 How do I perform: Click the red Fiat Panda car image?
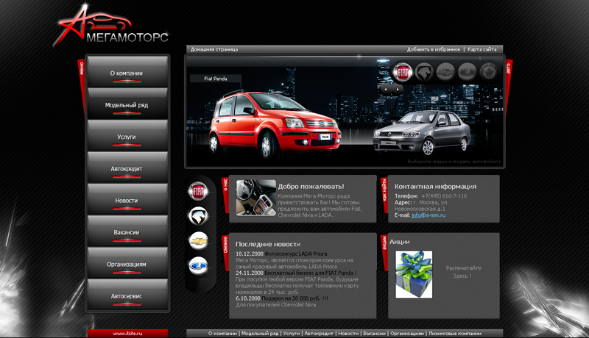click(x=275, y=123)
